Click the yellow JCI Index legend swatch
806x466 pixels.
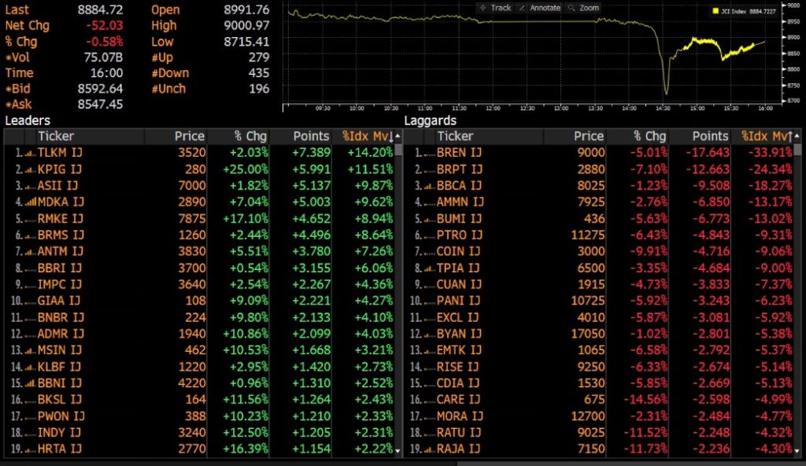coord(715,12)
